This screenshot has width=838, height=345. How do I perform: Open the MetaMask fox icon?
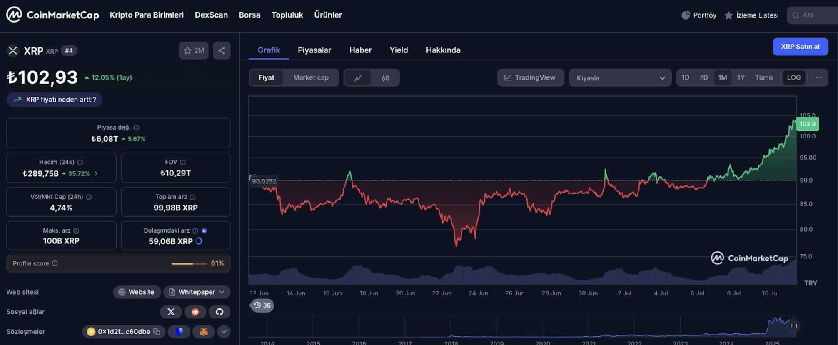point(204,332)
